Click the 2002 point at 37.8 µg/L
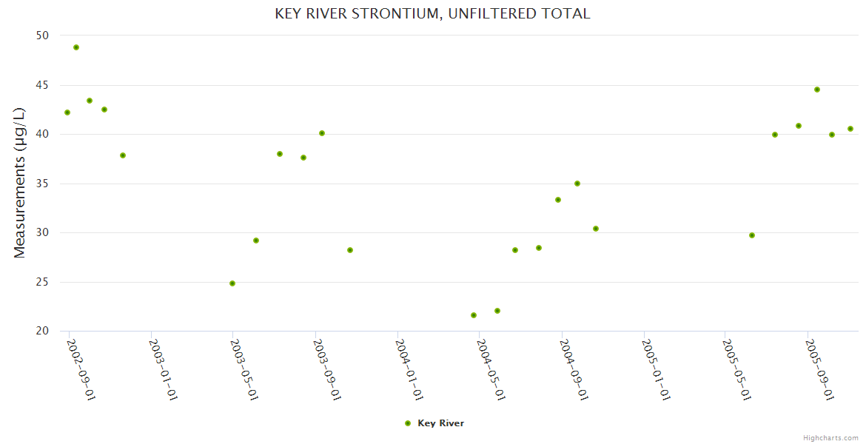Screen dimensions: 866x444 coord(123,155)
